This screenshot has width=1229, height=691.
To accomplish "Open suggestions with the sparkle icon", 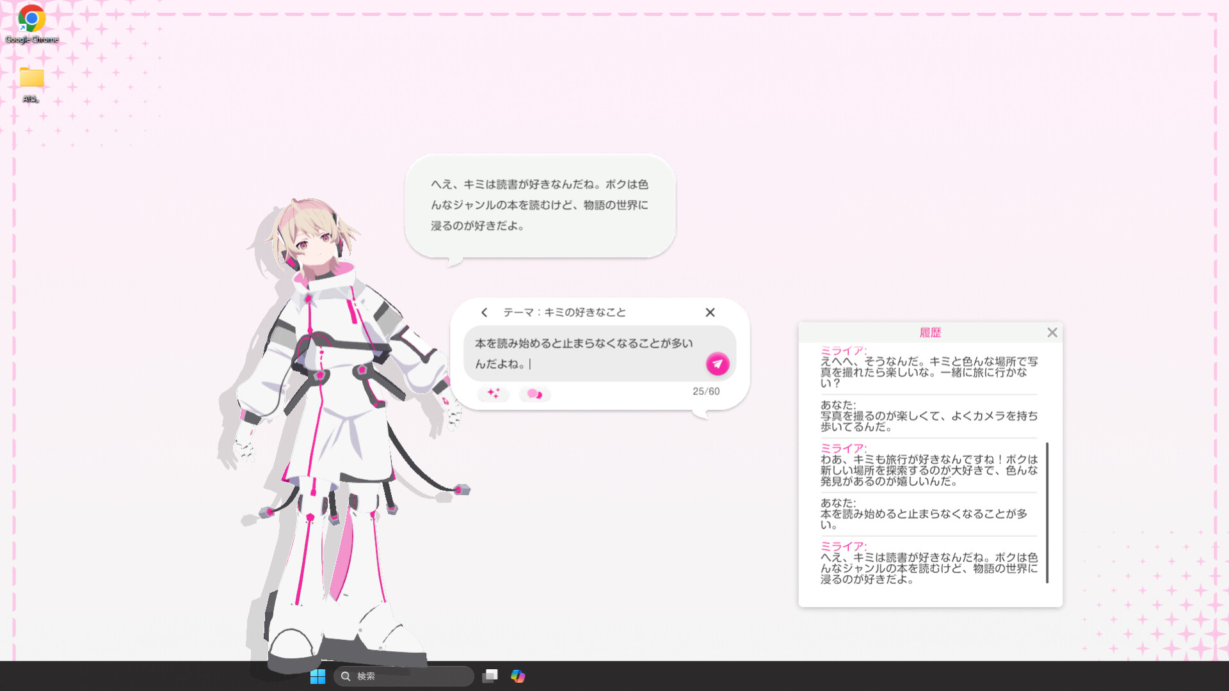I will pos(493,395).
